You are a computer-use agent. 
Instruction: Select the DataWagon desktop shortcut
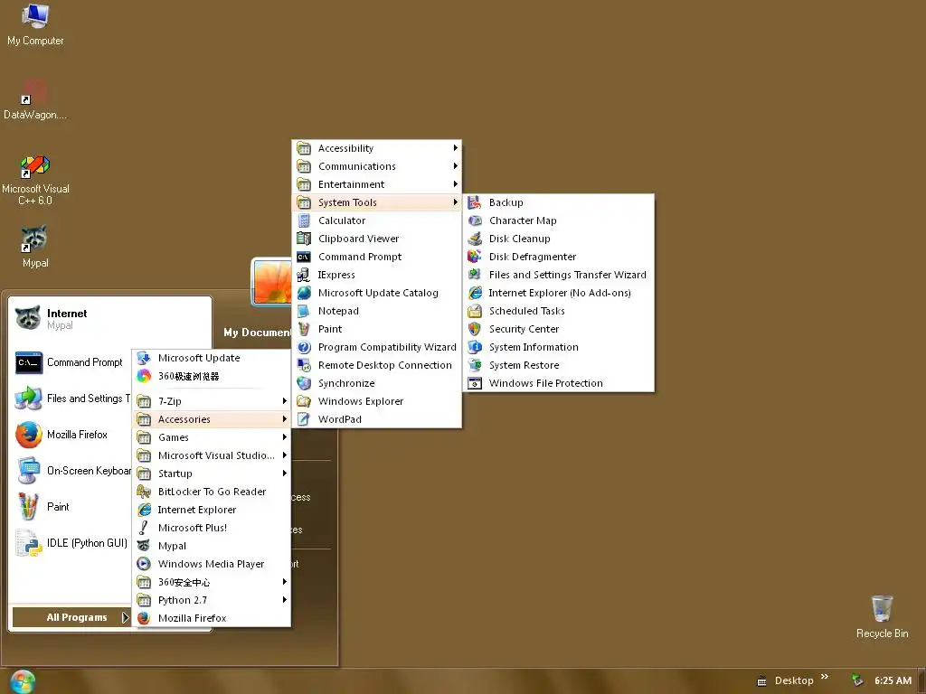[35, 99]
